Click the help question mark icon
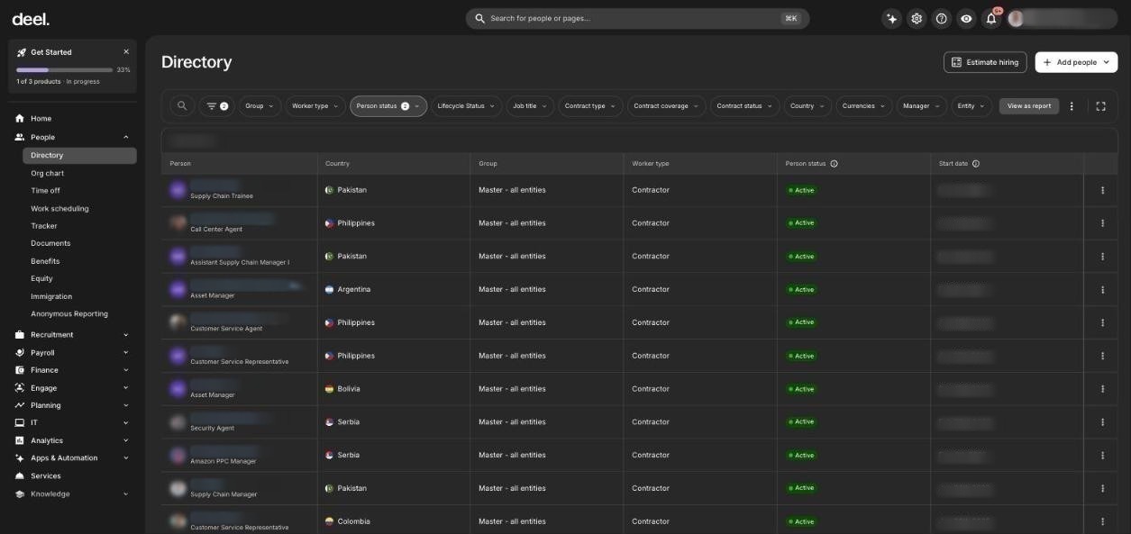This screenshot has width=1131, height=534. pyautogui.click(x=942, y=18)
